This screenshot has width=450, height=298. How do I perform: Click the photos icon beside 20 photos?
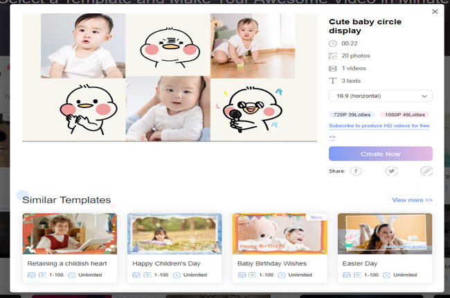334,56
